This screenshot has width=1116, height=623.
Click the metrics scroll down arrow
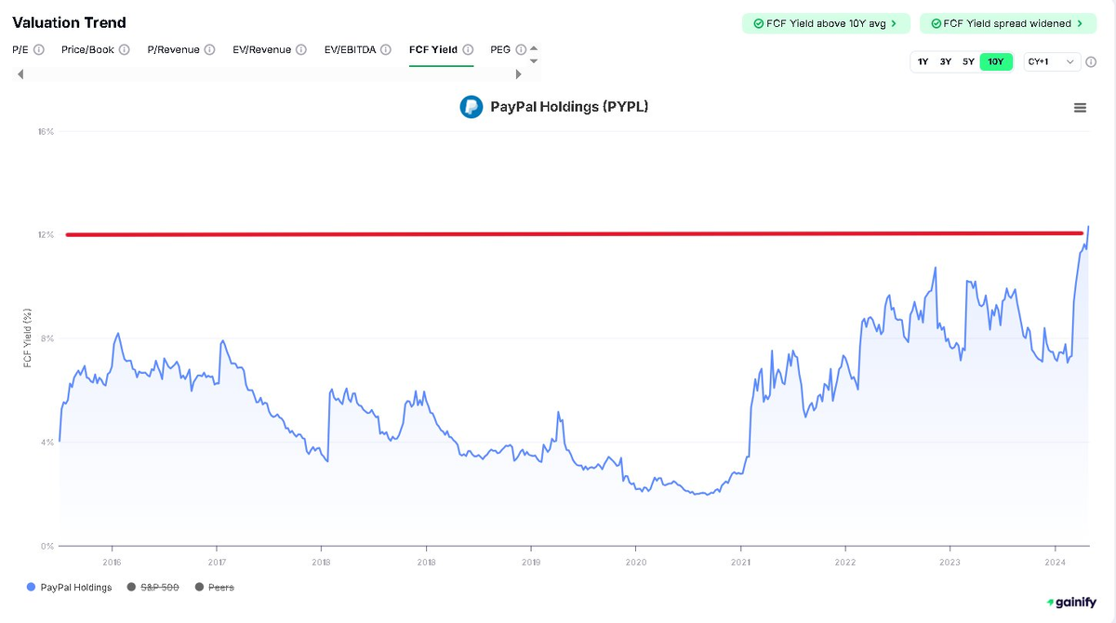click(x=534, y=61)
